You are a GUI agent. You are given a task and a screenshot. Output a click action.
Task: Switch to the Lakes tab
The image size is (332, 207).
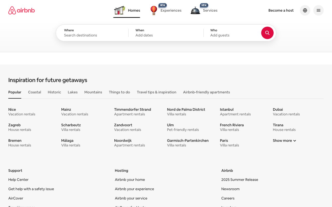coord(73,92)
